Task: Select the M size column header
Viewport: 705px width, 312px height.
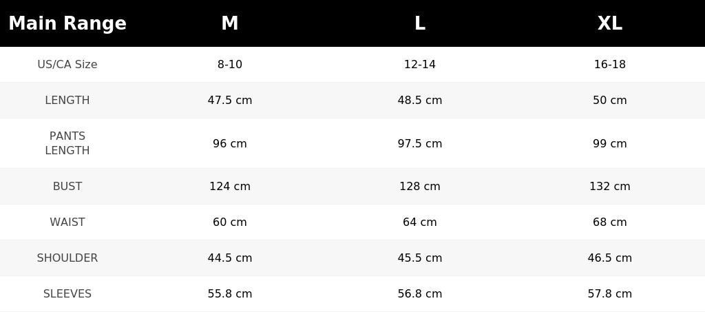Action: tap(230, 23)
